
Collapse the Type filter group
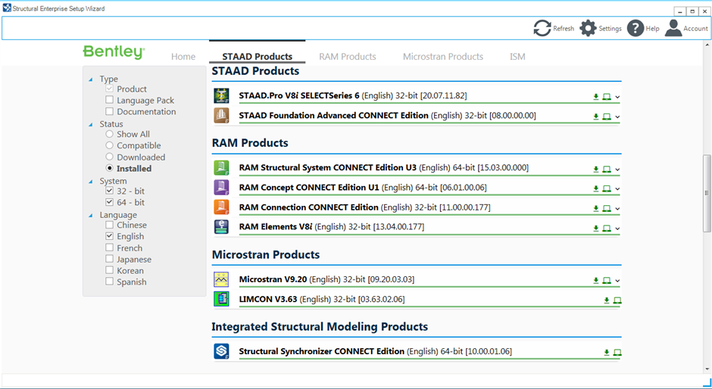pyautogui.click(x=91, y=79)
